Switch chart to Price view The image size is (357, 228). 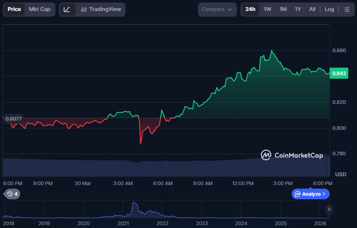click(14, 10)
